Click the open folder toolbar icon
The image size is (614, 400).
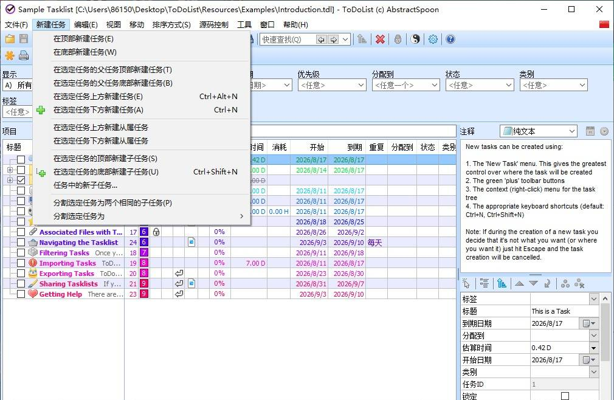tap(10, 39)
